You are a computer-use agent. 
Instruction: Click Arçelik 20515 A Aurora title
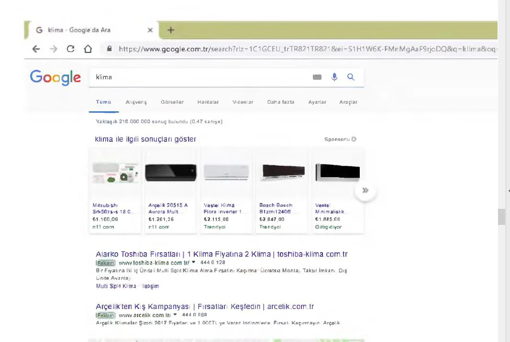point(168,209)
